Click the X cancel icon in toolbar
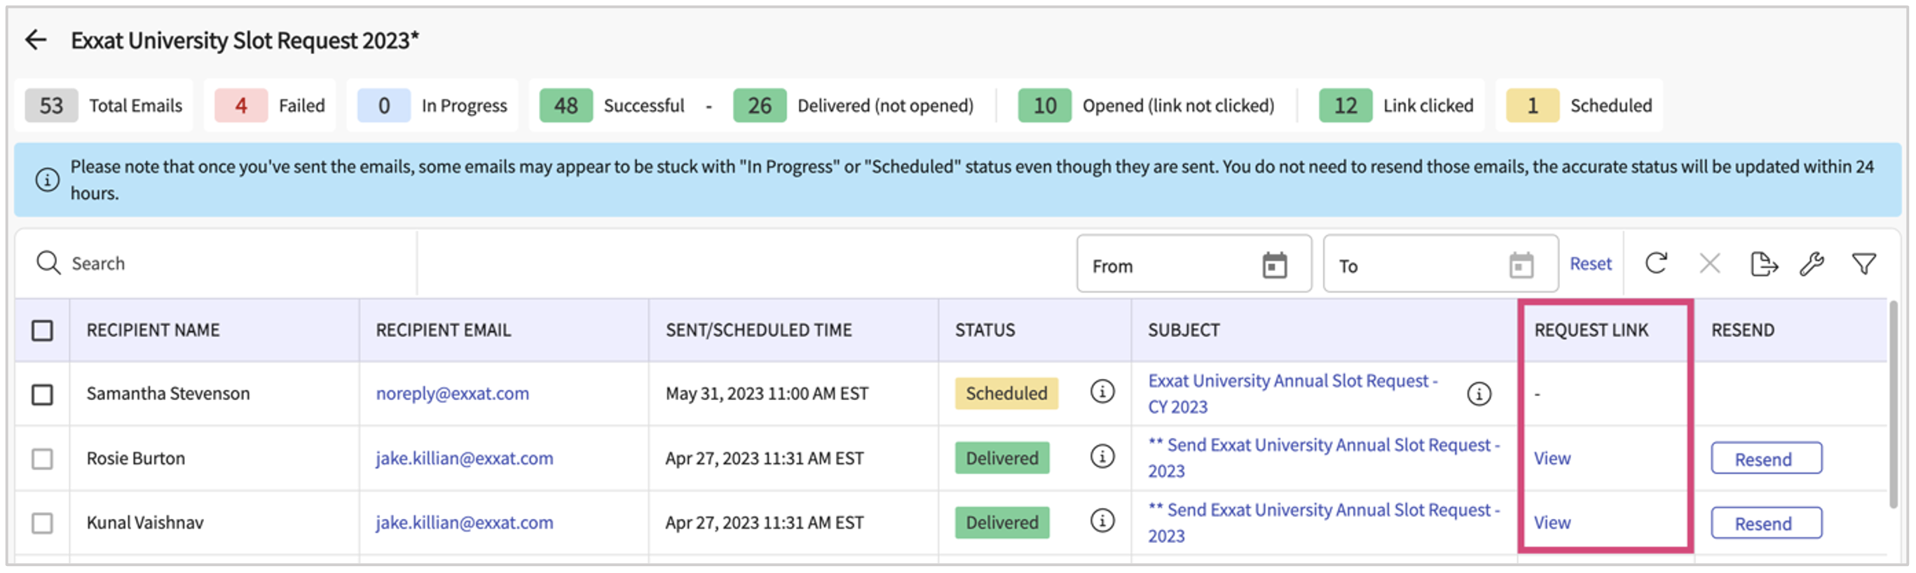1916x573 pixels. 1709,263
